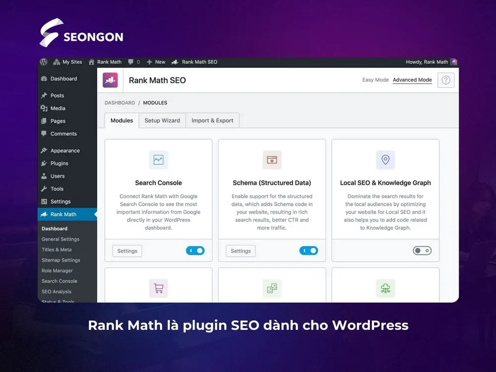Select Rank Math in the sidebar

click(67, 214)
